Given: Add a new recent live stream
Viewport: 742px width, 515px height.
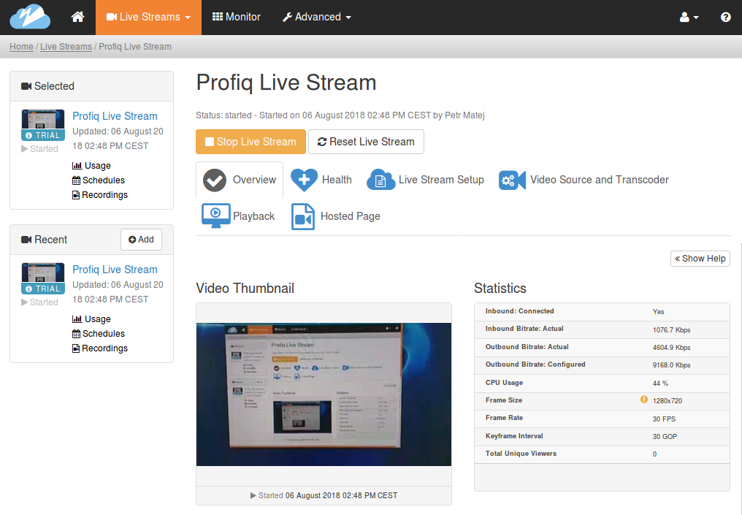Looking at the screenshot, I should [141, 240].
